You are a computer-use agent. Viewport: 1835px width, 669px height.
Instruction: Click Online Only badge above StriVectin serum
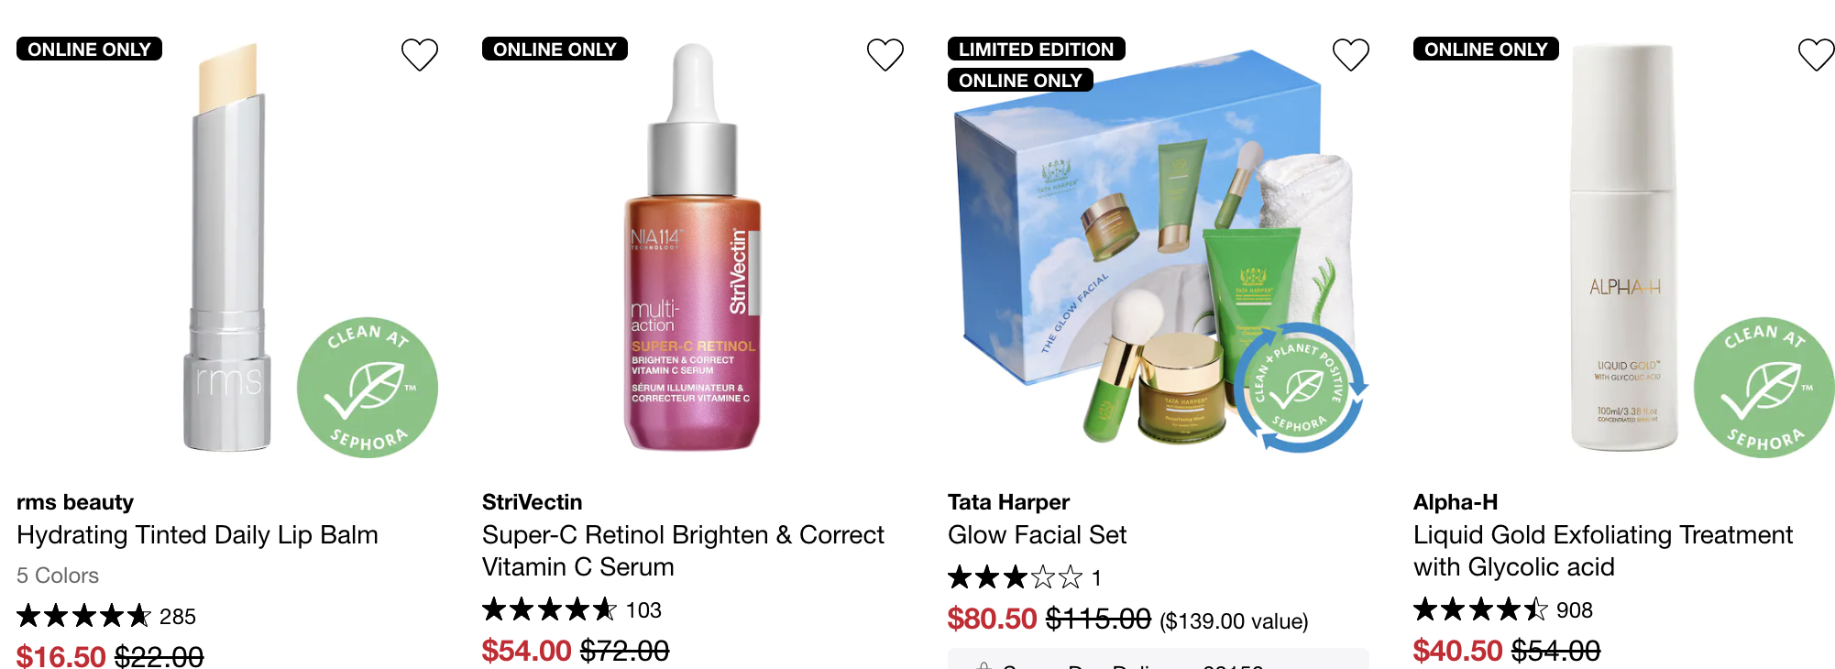[x=555, y=49]
